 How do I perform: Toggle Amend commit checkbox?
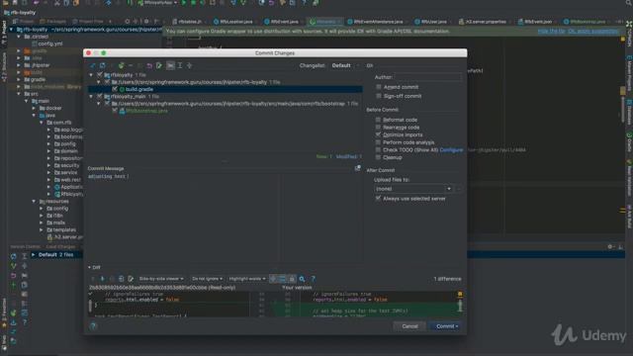click(378, 87)
